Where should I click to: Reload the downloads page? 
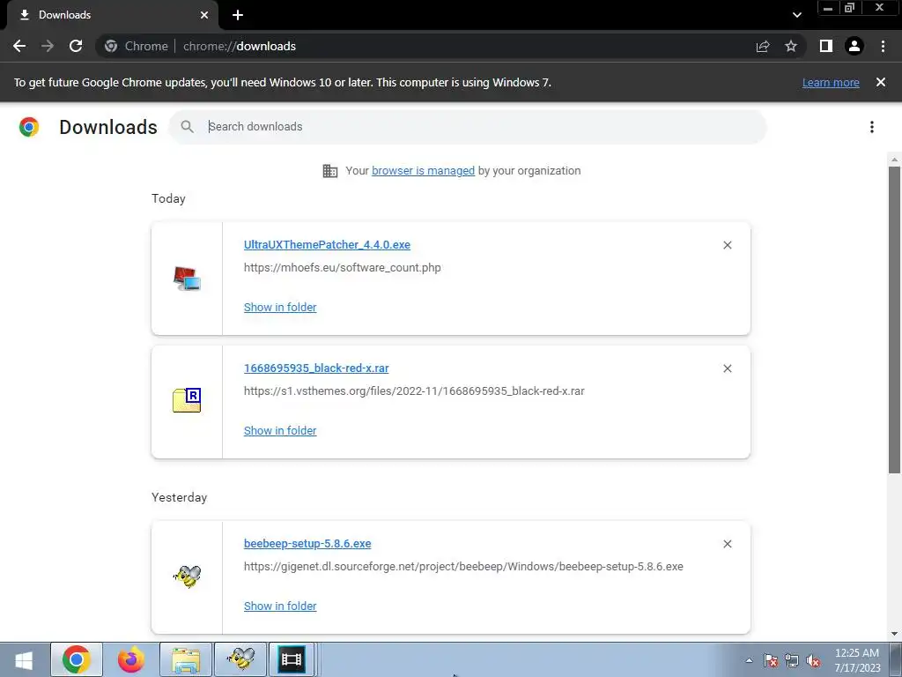(76, 46)
